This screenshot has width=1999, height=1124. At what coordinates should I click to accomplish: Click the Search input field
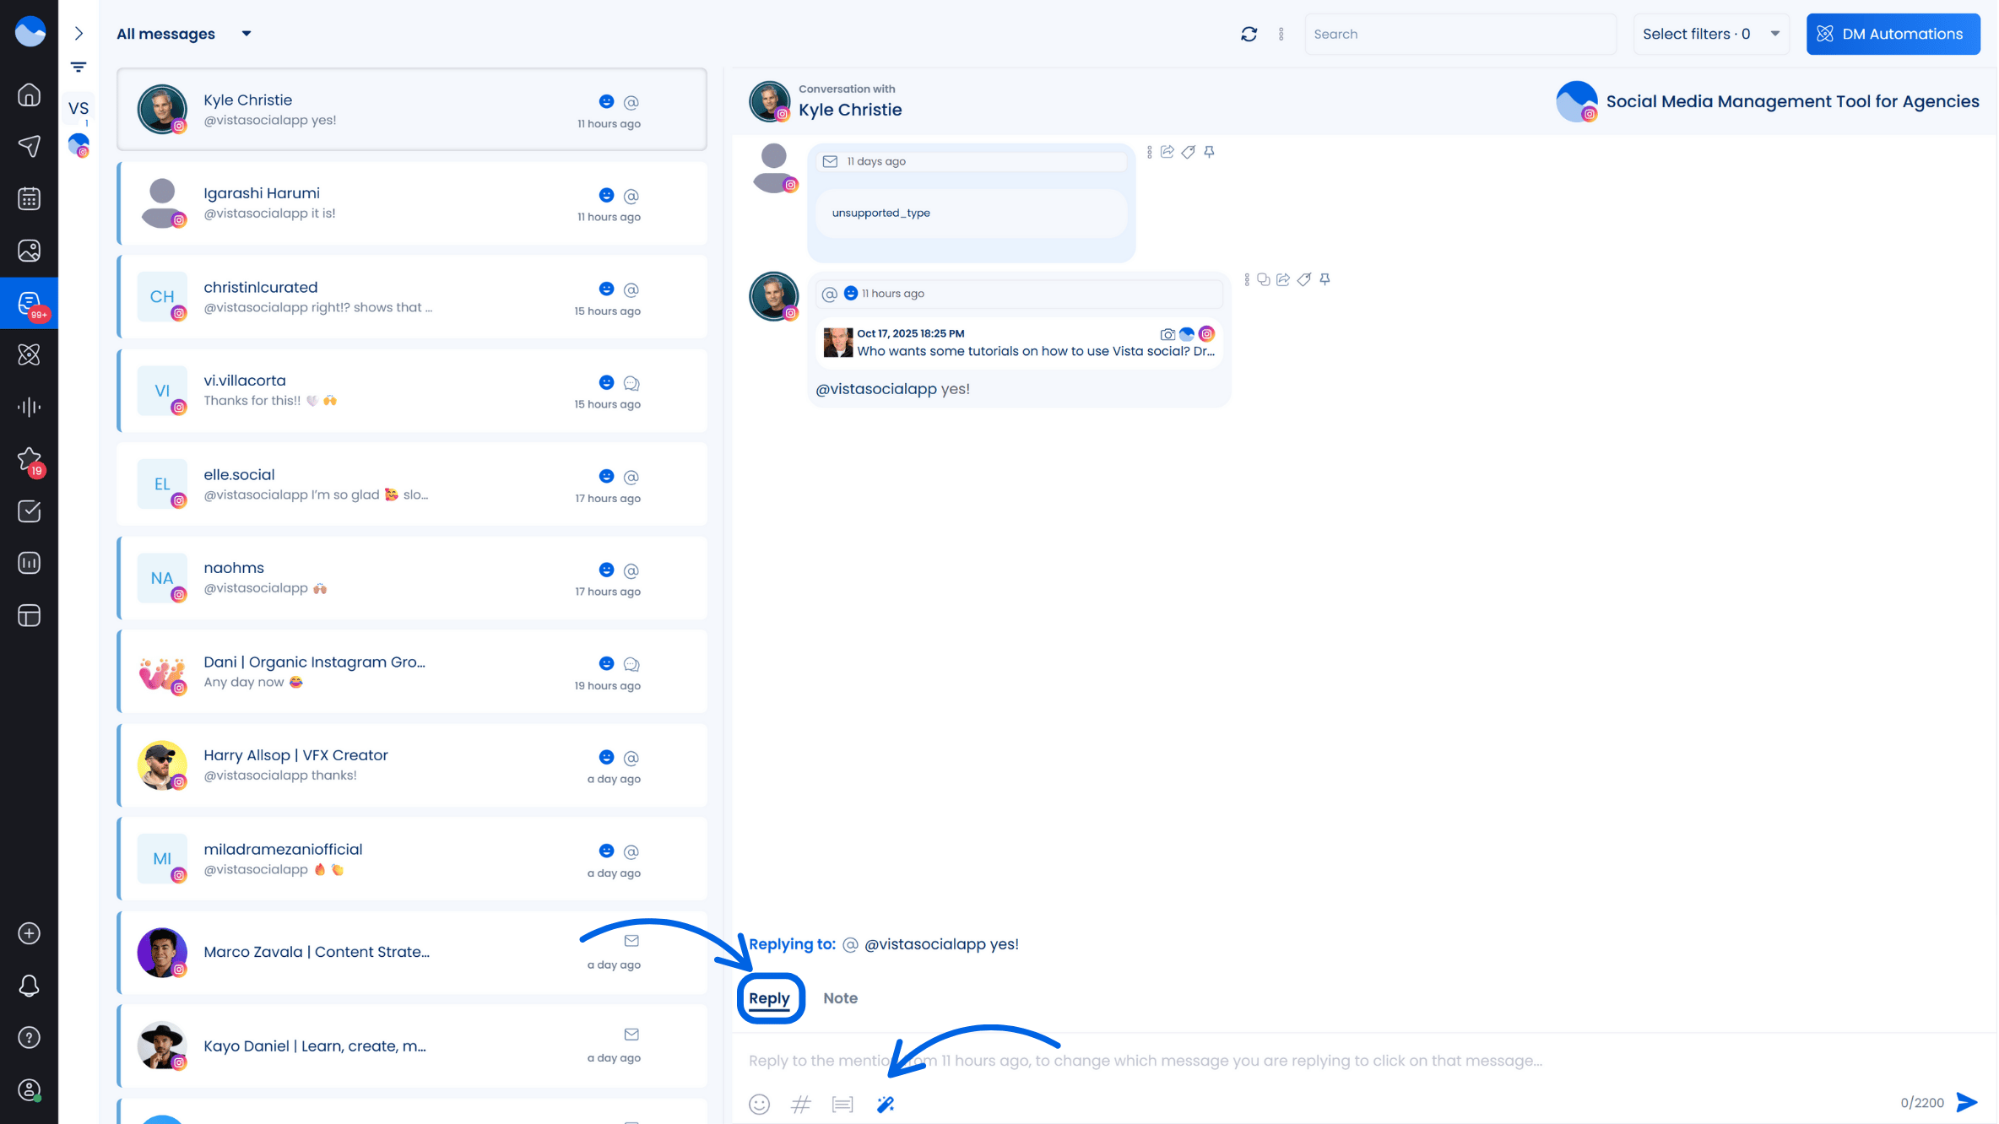[1460, 34]
